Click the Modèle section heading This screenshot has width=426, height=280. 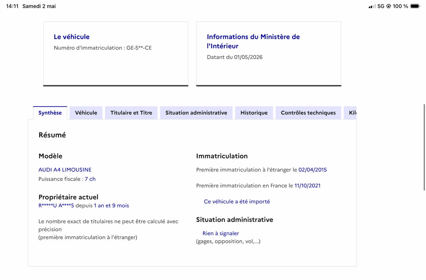[x=50, y=156]
